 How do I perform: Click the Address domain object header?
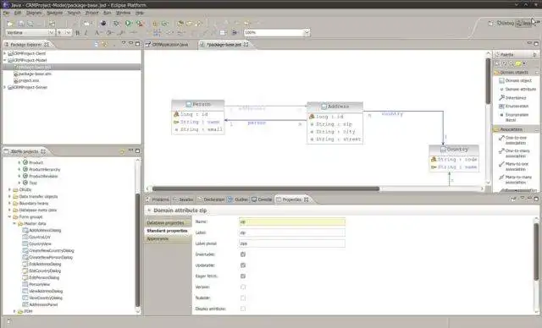tap(335, 107)
